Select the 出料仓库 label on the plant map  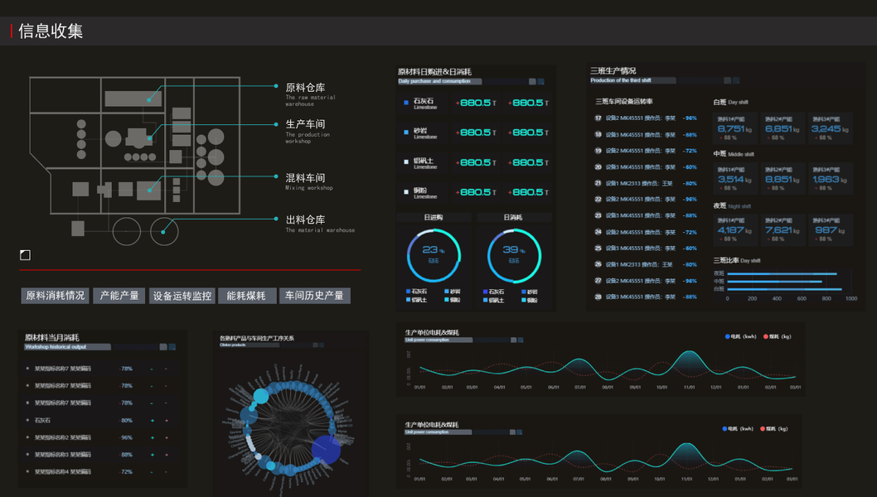click(x=305, y=220)
